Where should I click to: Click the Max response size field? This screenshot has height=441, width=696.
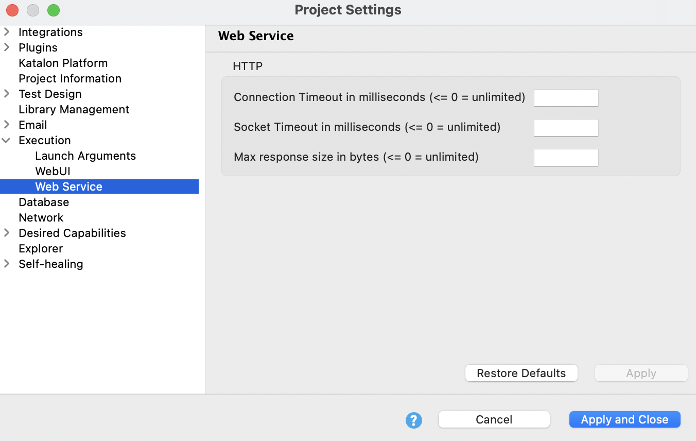pyautogui.click(x=566, y=157)
